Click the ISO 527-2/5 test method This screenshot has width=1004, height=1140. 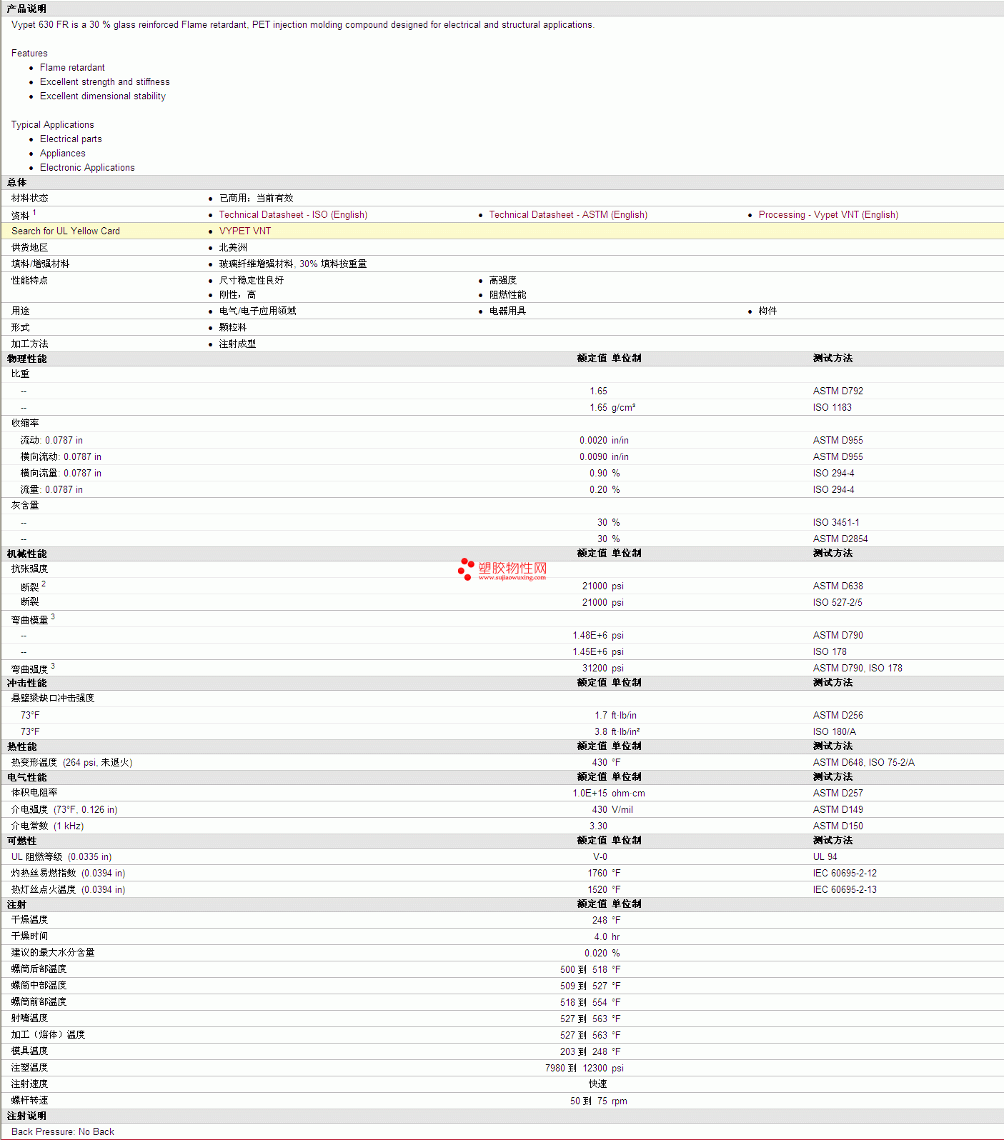coord(838,602)
